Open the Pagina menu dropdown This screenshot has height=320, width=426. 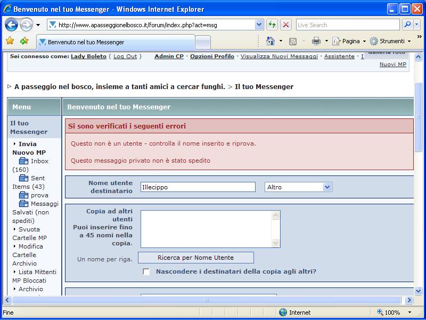(x=349, y=41)
